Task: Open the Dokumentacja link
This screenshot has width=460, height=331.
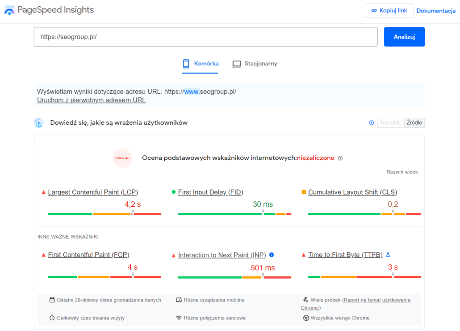Action: 436,11
